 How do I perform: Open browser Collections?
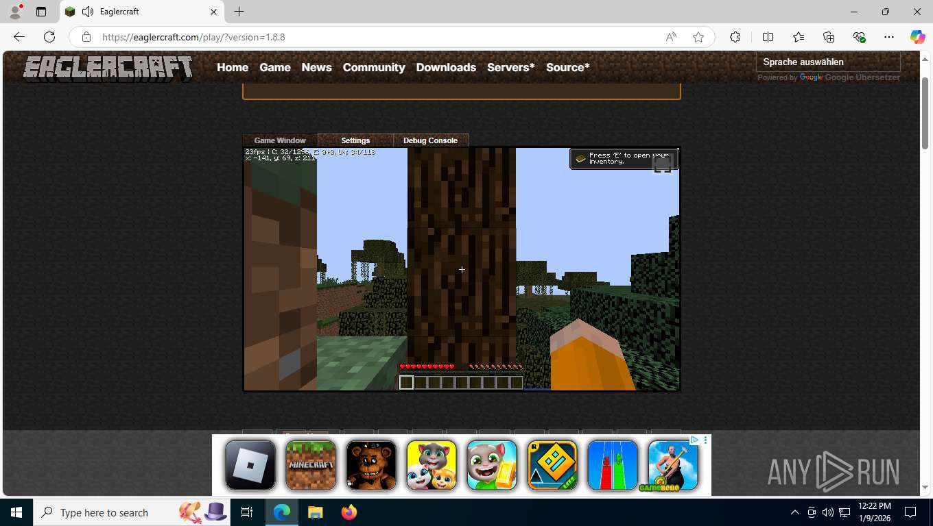click(x=829, y=37)
